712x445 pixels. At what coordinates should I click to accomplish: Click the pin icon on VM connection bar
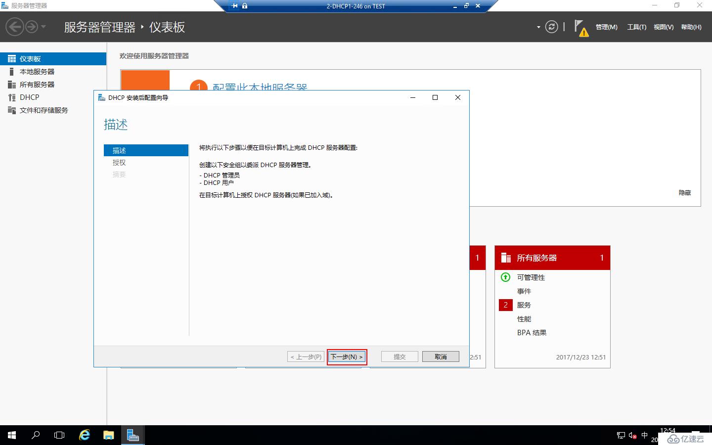click(235, 6)
